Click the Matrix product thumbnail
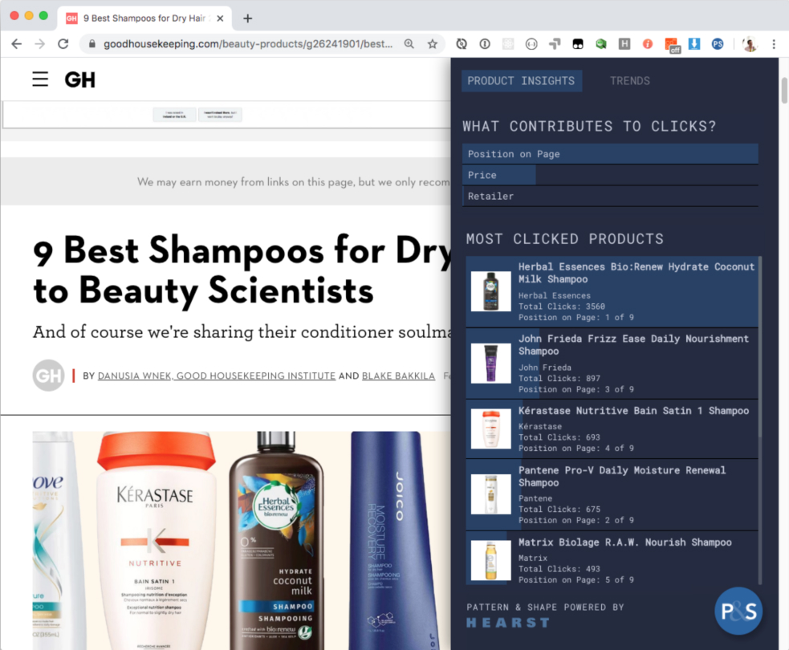Image resolution: width=789 pixels, height=650 pixels. tap(490, 560)
